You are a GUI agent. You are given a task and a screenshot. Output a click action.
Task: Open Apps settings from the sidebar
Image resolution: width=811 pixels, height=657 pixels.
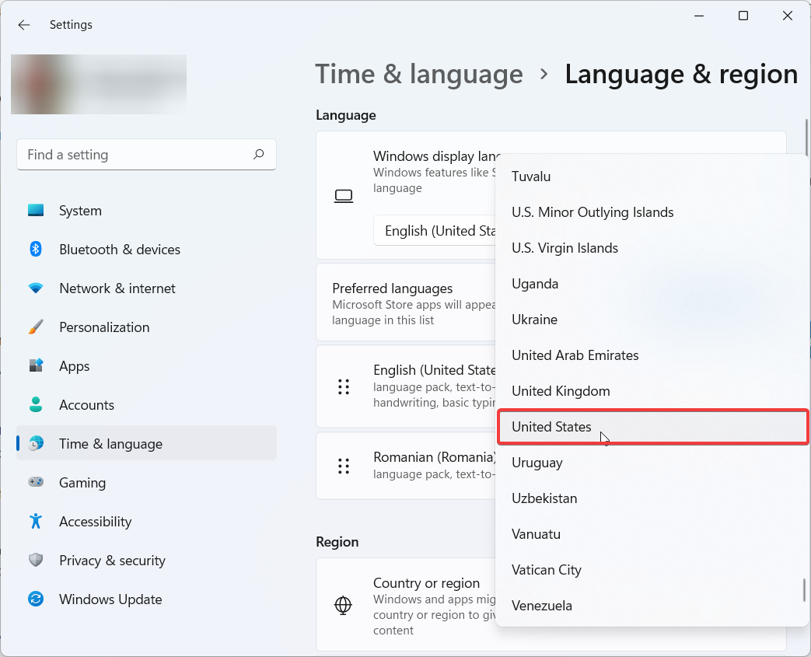point(74,366)
